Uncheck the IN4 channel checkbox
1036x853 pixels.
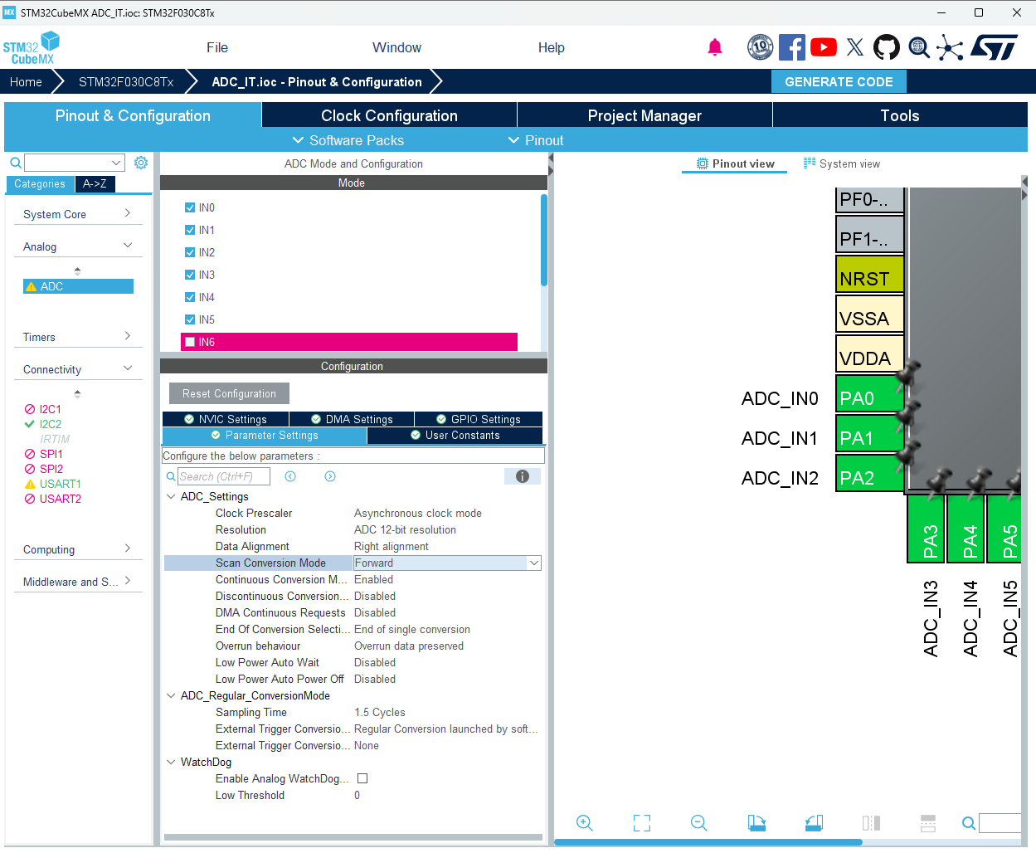tap(190, 297)
